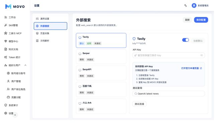Click the language translate icon
The image size is (220, 126).
[x=186, y=5]
